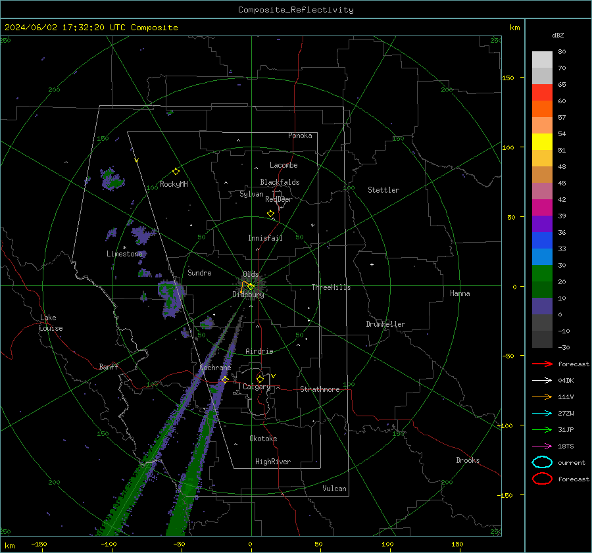This screenshot has width=592, height=553.
Task: Click the RockyMH label
Action: coord(174,184)
